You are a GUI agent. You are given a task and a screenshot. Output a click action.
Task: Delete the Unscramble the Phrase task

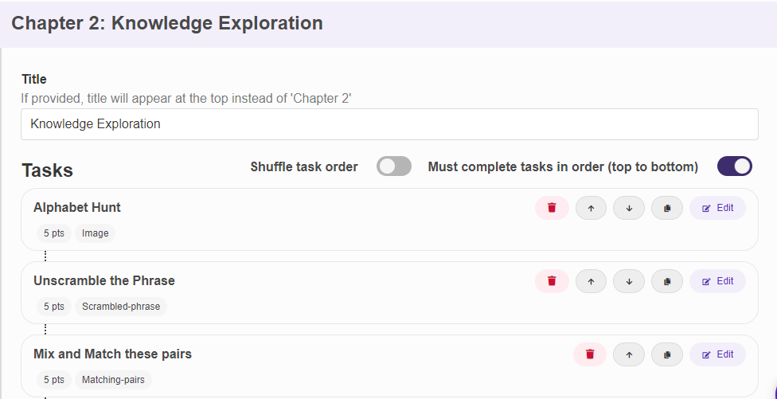(x=552, y=281)
